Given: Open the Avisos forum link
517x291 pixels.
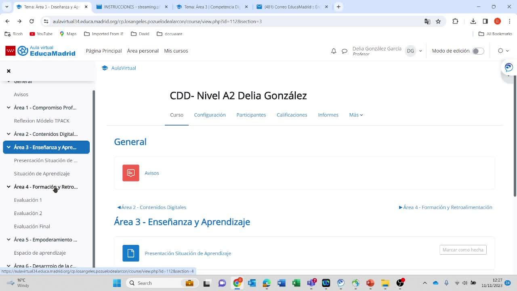Looking at the screenshot, I should pos(152,173).
